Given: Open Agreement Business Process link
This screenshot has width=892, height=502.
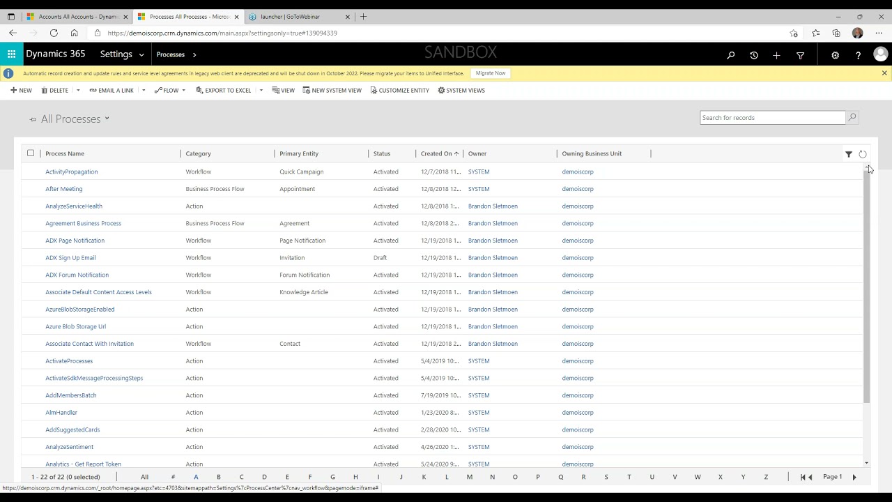Looking at the screenshot, I should [x=84, y=223].
